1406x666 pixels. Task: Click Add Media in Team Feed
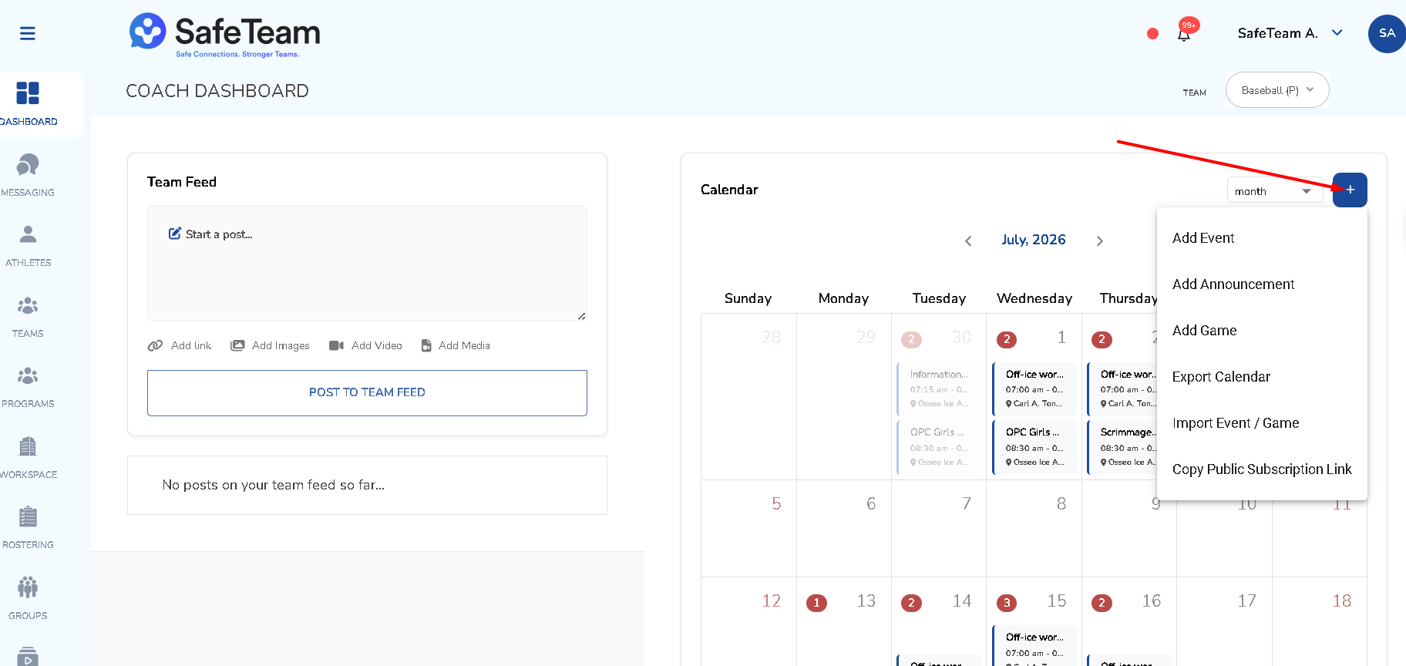click(x=456, y=345)
